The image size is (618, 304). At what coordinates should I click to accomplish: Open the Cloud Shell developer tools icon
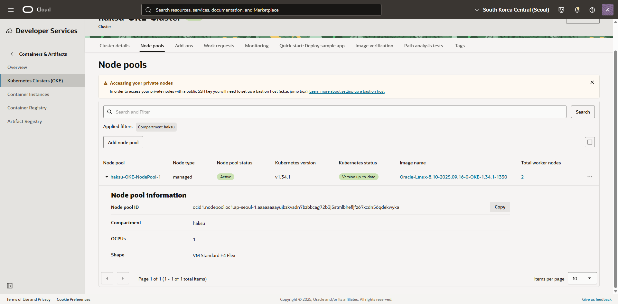coord(561,10)
